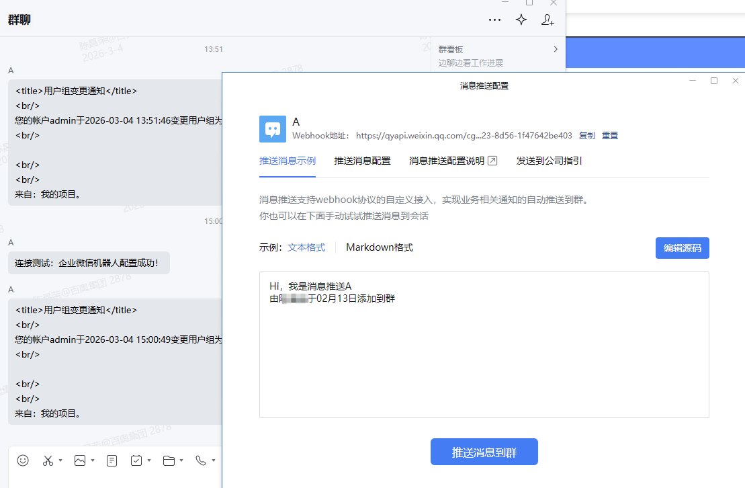Click the scissors screenshot tool icon
The height and width of the screenshot is (488, 745).
[x=48, y=460]
